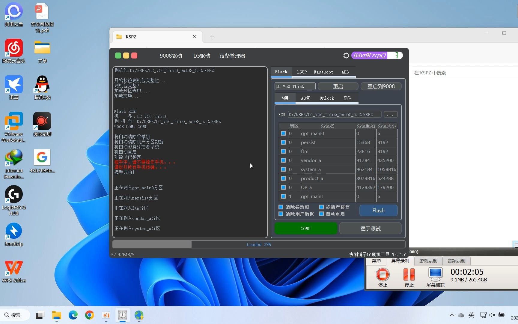Launch 迅雷 desktop shortcut
The width and height of the screenshot is (518, 324).
[14, 88]
